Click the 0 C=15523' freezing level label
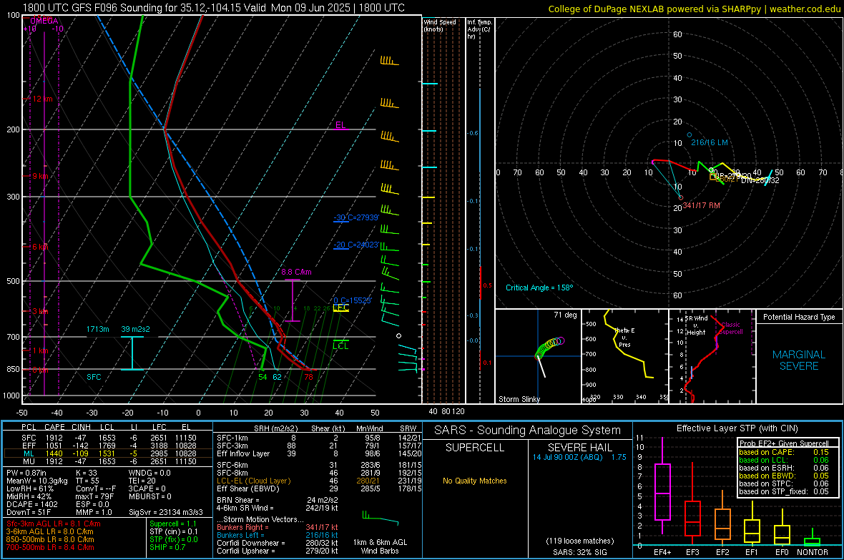The height and width of the screenshot is (560, 844). [353, 300]
